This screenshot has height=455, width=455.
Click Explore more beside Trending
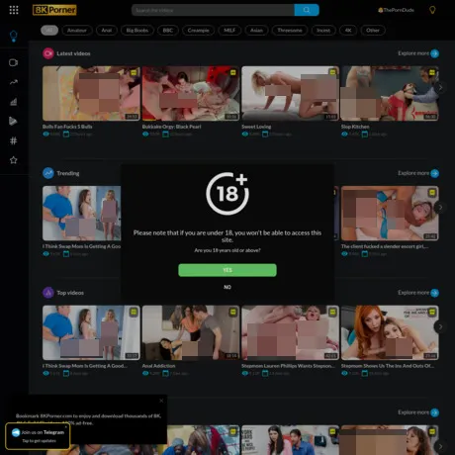pyautogui.click(x=418, y=173)
